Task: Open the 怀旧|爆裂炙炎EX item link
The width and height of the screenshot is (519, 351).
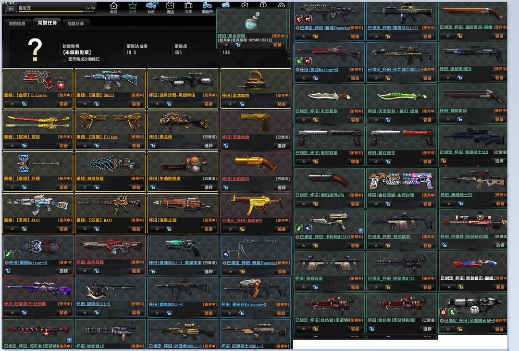Action: pyautogui.click(x=456, y=69)
